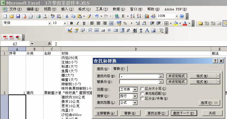Align cell text right

click(105, 23)
